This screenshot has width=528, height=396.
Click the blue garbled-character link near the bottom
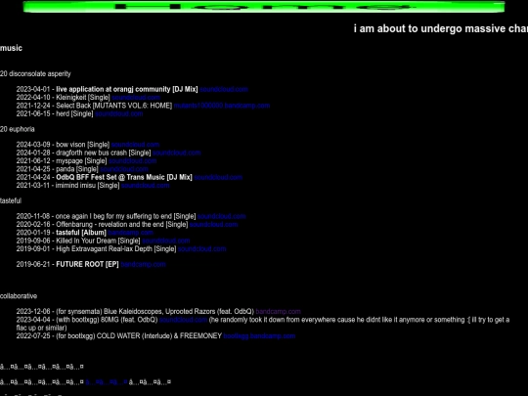(107, 382)
